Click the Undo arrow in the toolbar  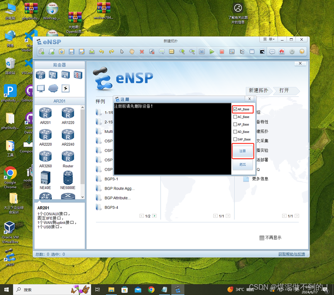pos(102,51)
